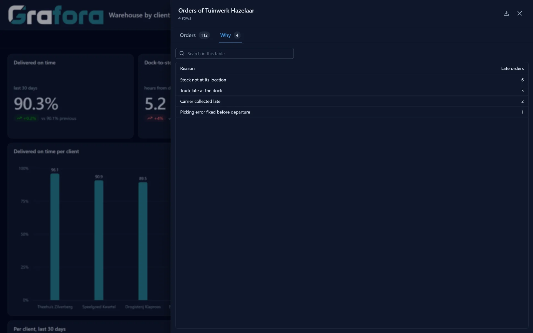Click the 90.3% delivered on time value
The image size is (533, 333).
tap(36, 104)
